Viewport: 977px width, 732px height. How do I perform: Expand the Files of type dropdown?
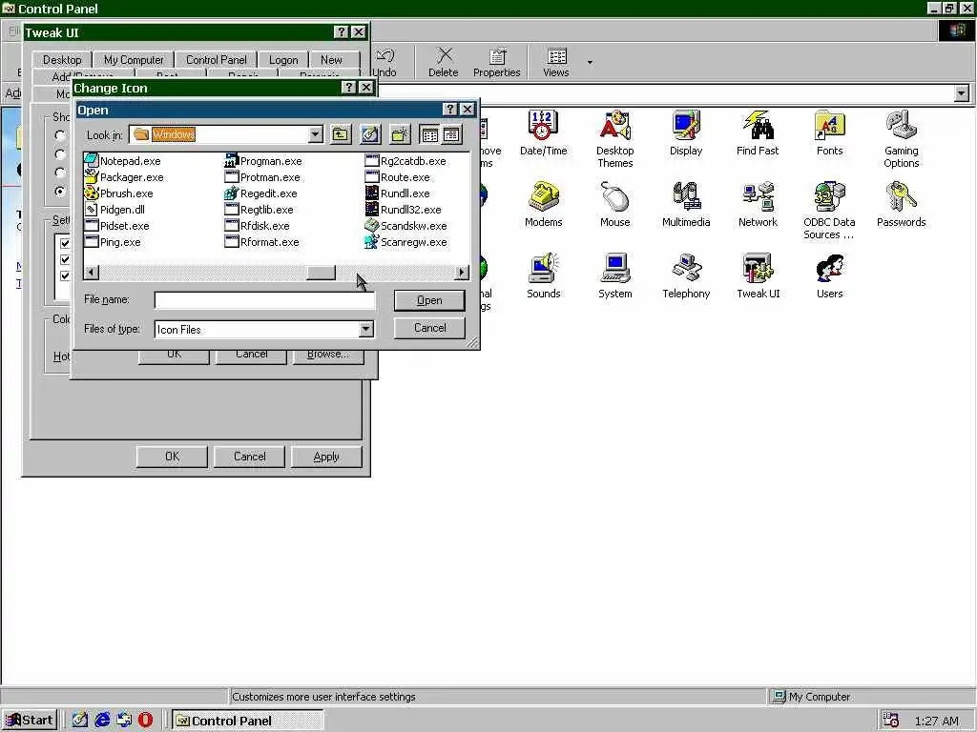365,329
